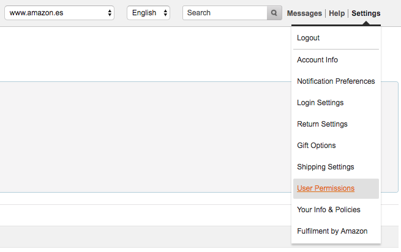This screenshot has width=401, height=252.
Task: Open the English language dropdown
Action: point(148,13)
